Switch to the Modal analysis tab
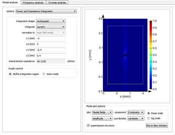Screen dimensions: 175x135 coord(10,3)
